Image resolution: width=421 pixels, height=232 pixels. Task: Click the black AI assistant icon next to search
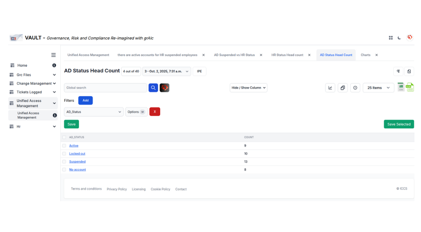pos(164,88)
